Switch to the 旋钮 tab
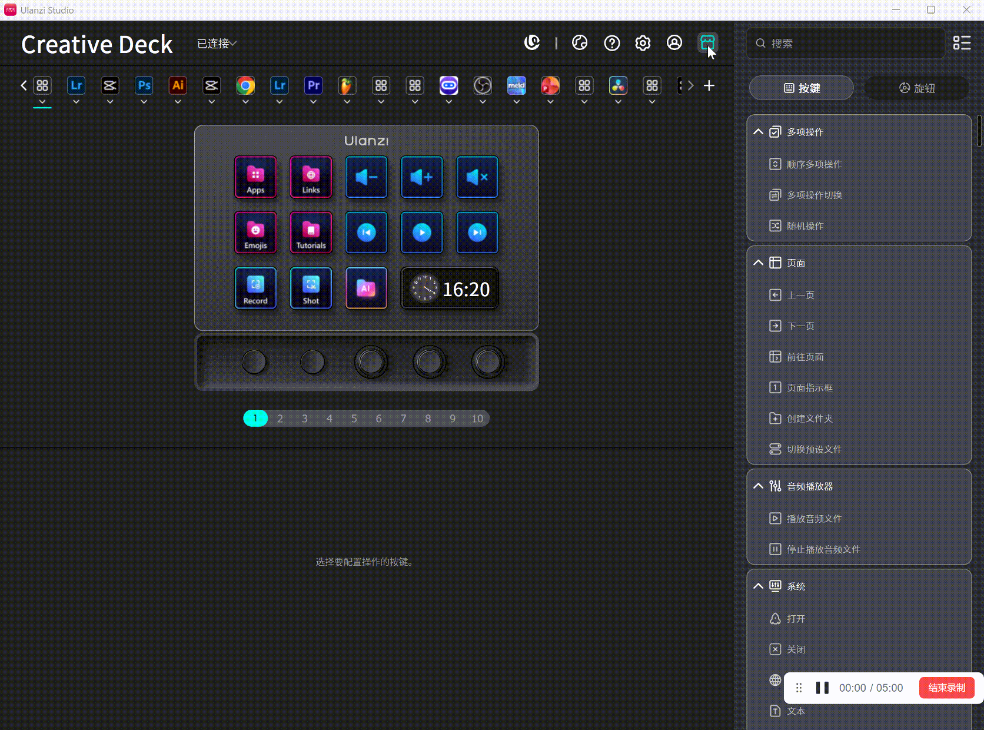This screenshot has height=730, width=984. (917, 88)
